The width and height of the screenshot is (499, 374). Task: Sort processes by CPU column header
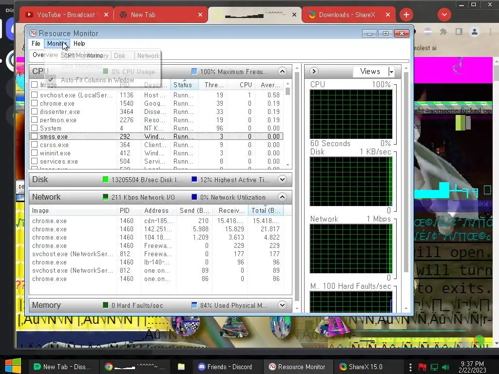coord(242,85)
